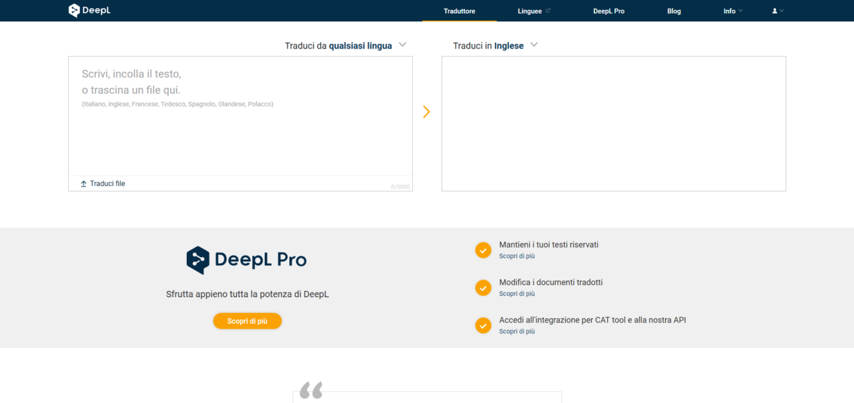Click checkmark icon beside CAT tool integration

point(483,325)
